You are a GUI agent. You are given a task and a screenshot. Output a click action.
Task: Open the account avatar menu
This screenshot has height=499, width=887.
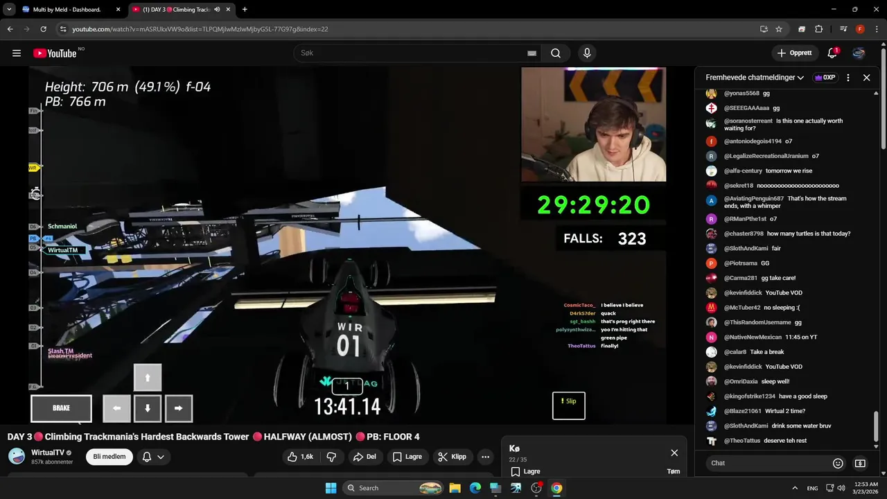tap(859, 53)
